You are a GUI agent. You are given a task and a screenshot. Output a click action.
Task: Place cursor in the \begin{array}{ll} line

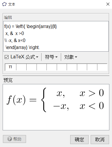coord(30,27)
